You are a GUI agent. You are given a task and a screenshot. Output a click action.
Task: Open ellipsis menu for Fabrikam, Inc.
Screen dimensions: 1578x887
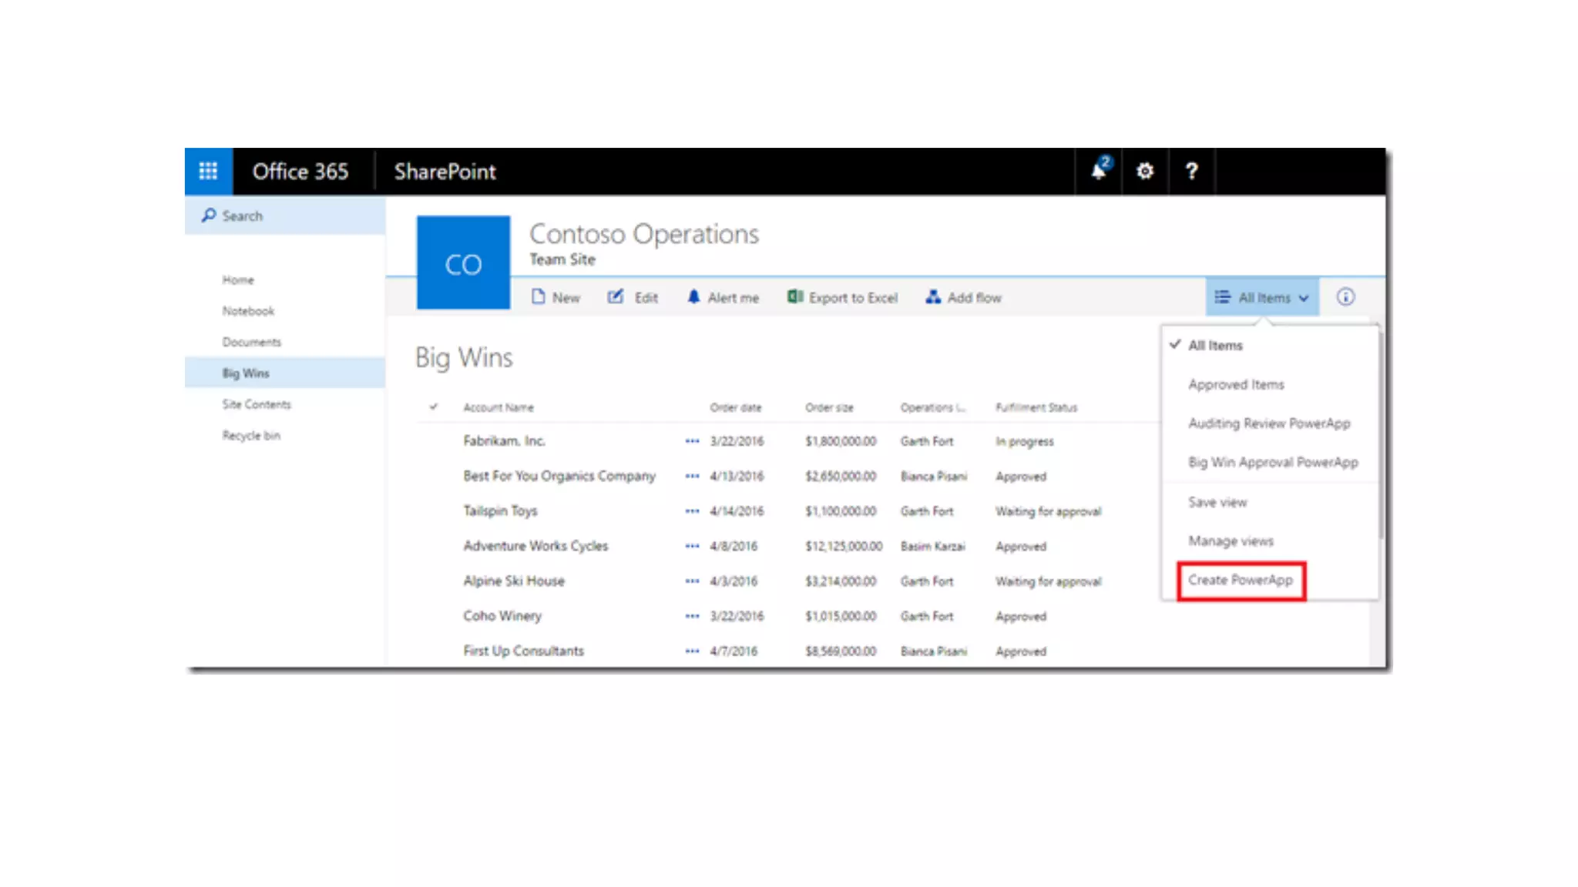coord(692,441)
